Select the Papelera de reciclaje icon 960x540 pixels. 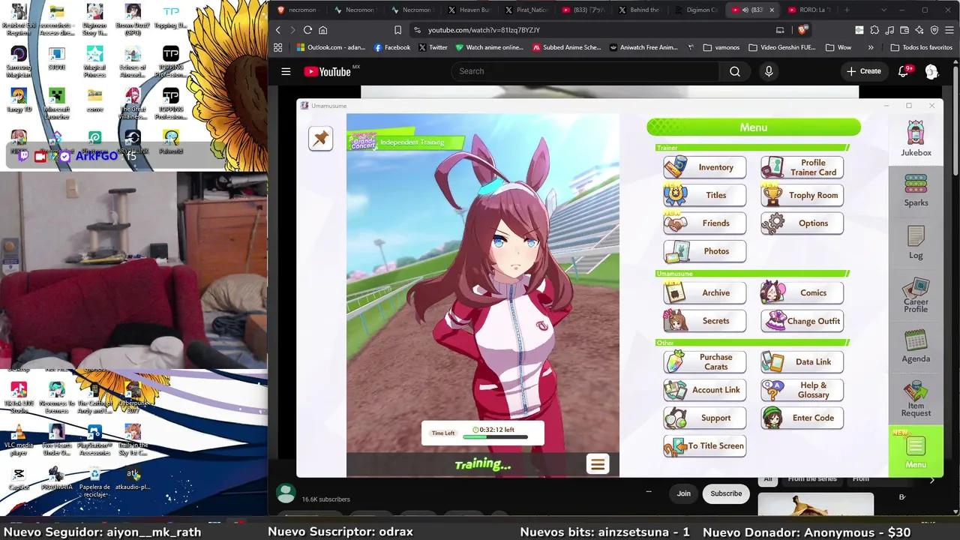coord(94,481)
